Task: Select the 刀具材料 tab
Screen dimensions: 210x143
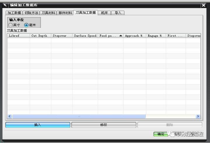Action: (48, 13)
